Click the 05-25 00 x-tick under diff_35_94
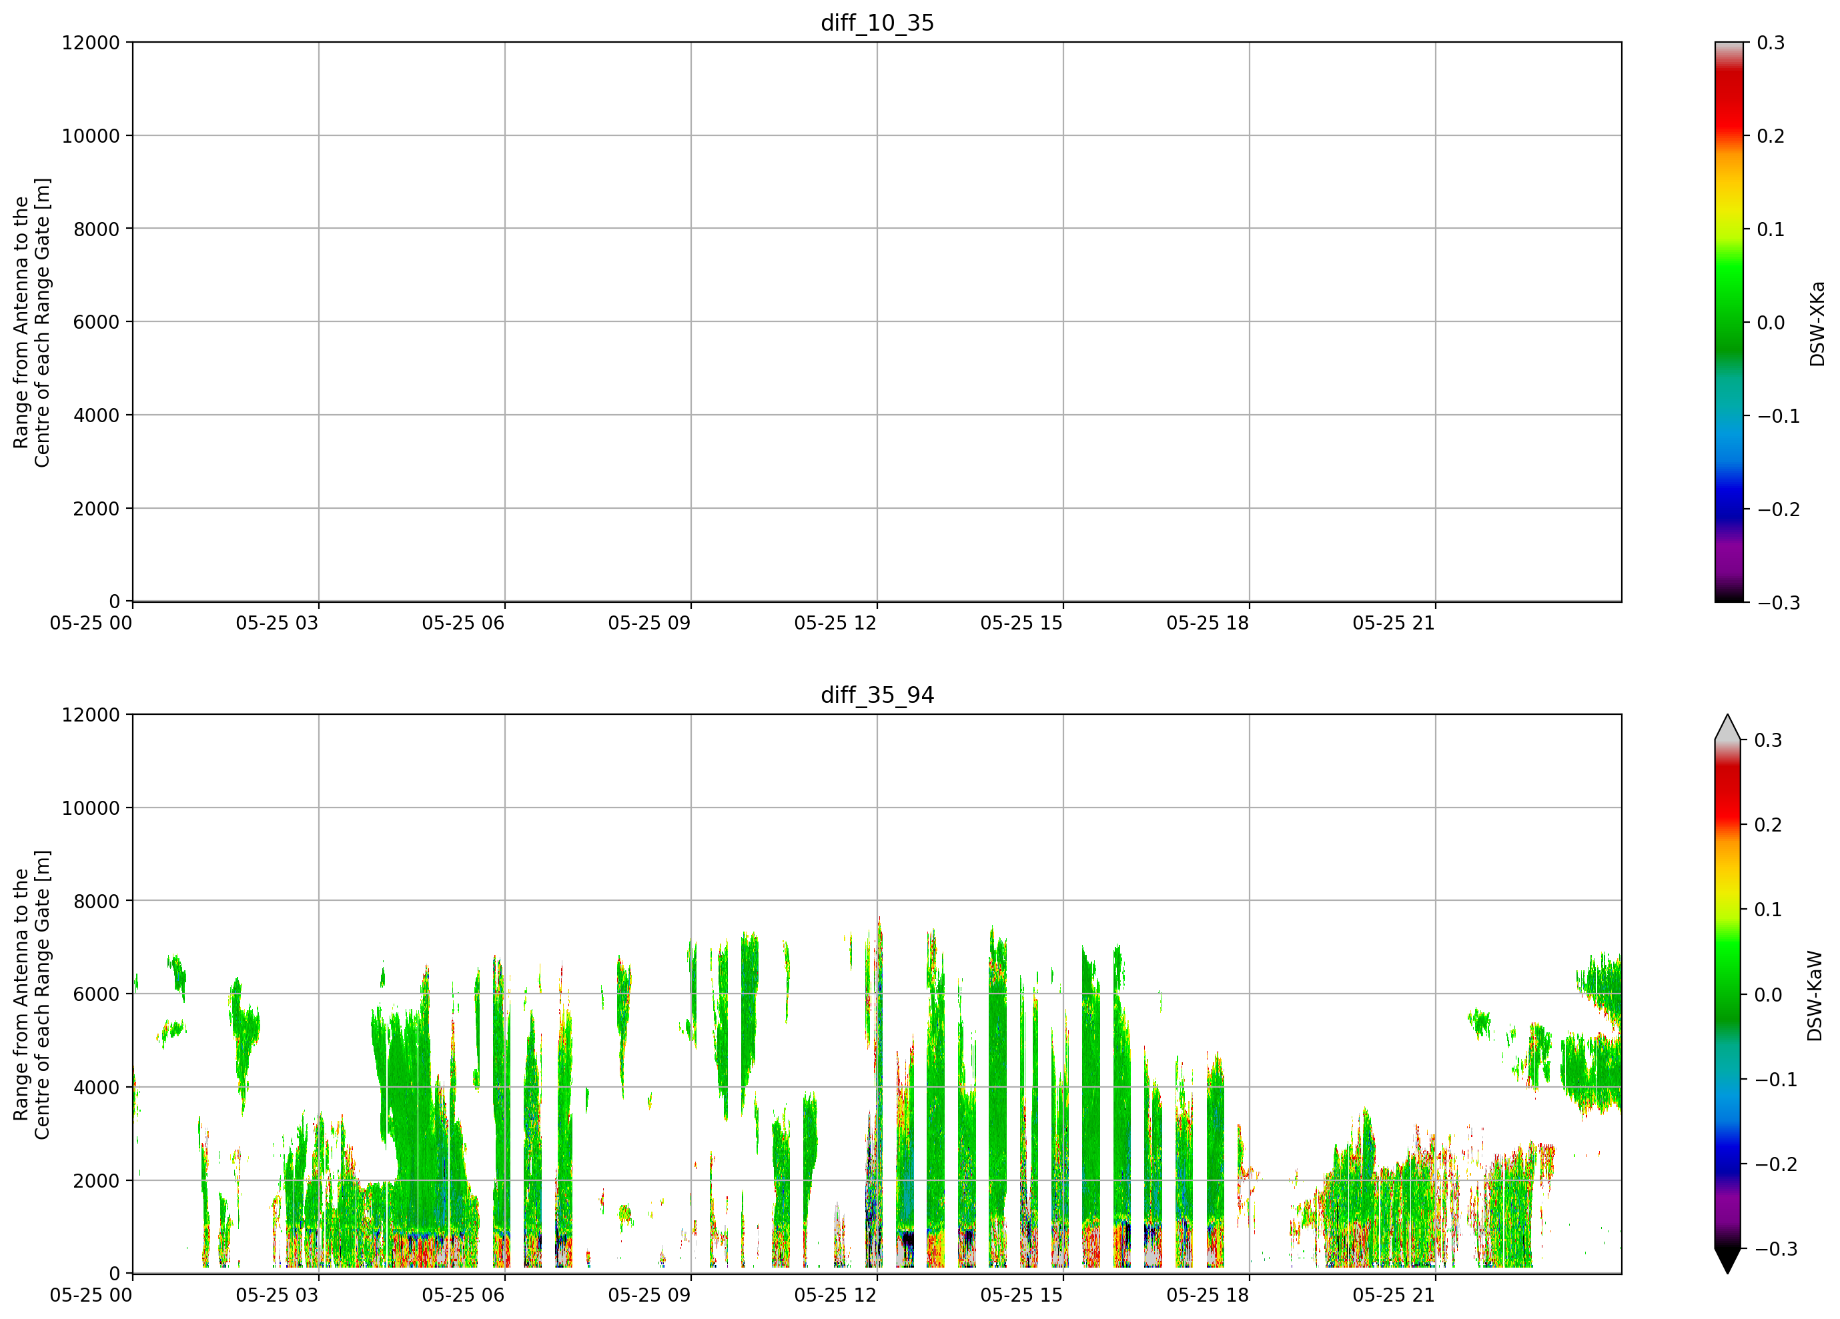 point(91,1295)
